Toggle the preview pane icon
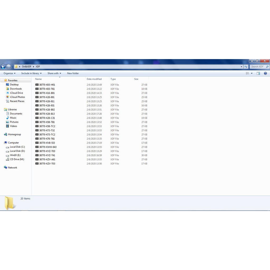Viewport: 270px width, 270px height. coord(258,73)
